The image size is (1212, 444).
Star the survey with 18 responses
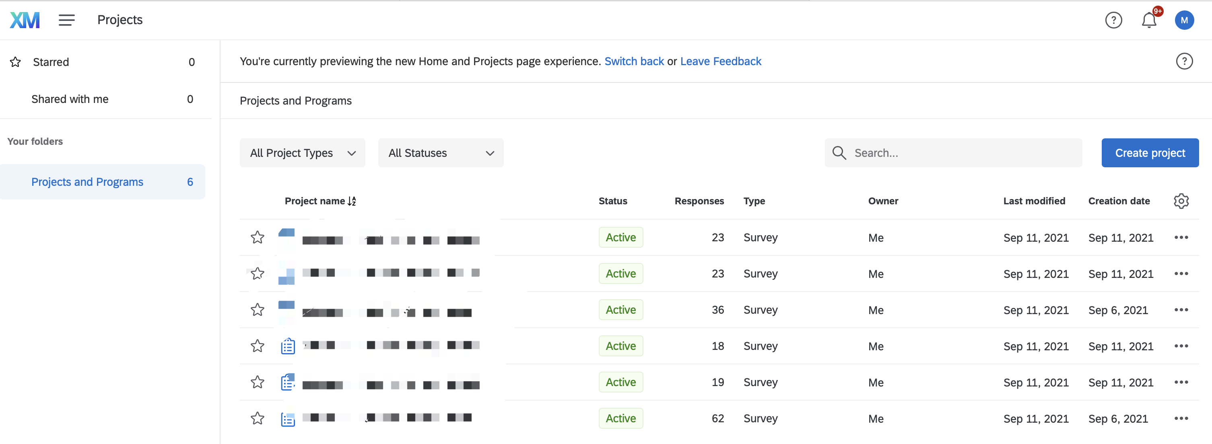point(258,346)
